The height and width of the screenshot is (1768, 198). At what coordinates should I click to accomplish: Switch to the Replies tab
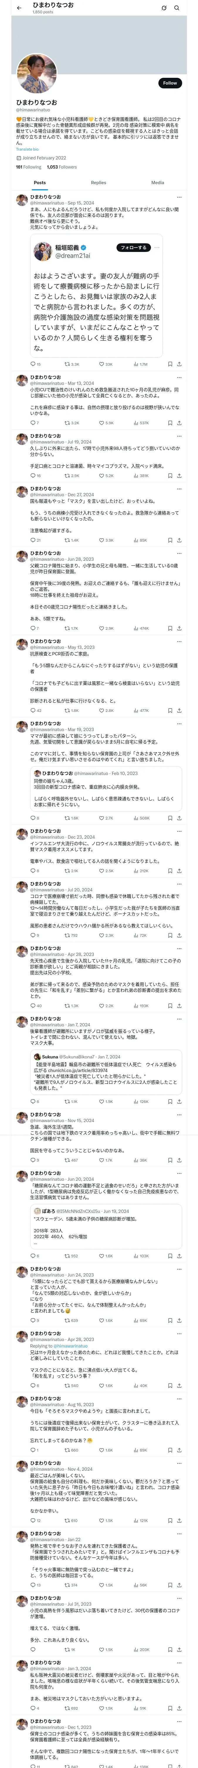[98, 183]
